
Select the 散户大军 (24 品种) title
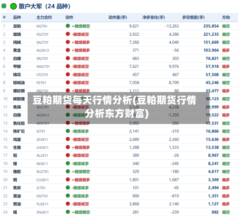coord(44,6)
